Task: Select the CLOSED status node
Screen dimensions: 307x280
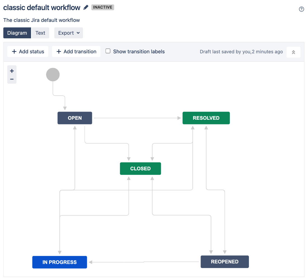Action: (141, 168)
